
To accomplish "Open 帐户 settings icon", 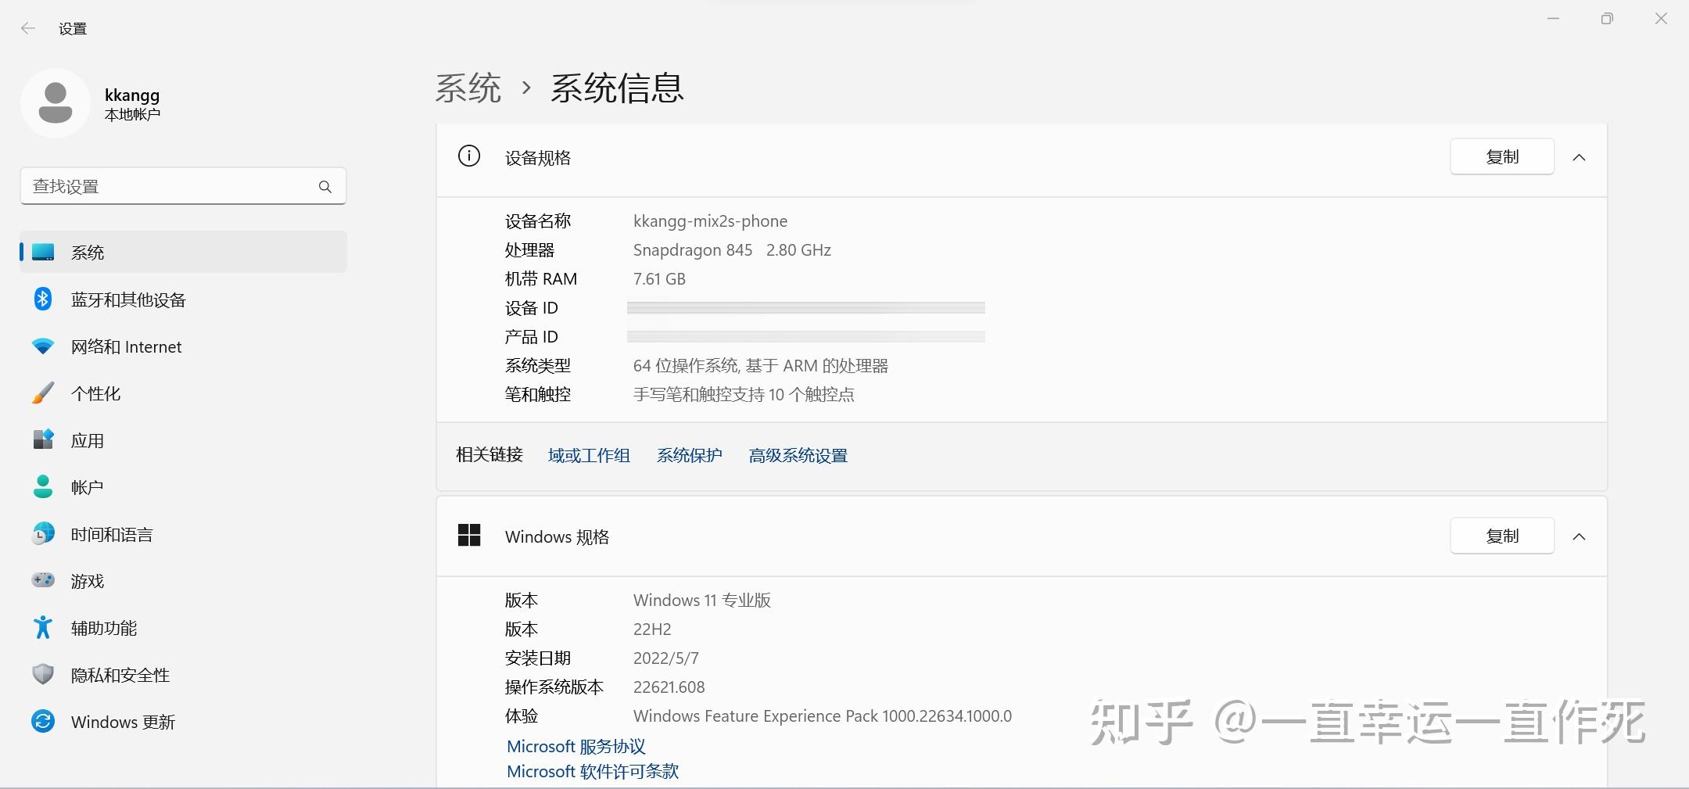I will point(43,486).
